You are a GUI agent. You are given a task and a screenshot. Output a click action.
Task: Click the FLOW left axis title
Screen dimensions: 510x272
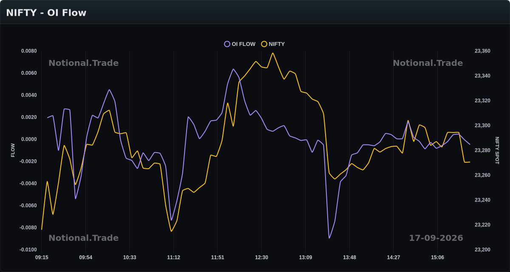13,150
